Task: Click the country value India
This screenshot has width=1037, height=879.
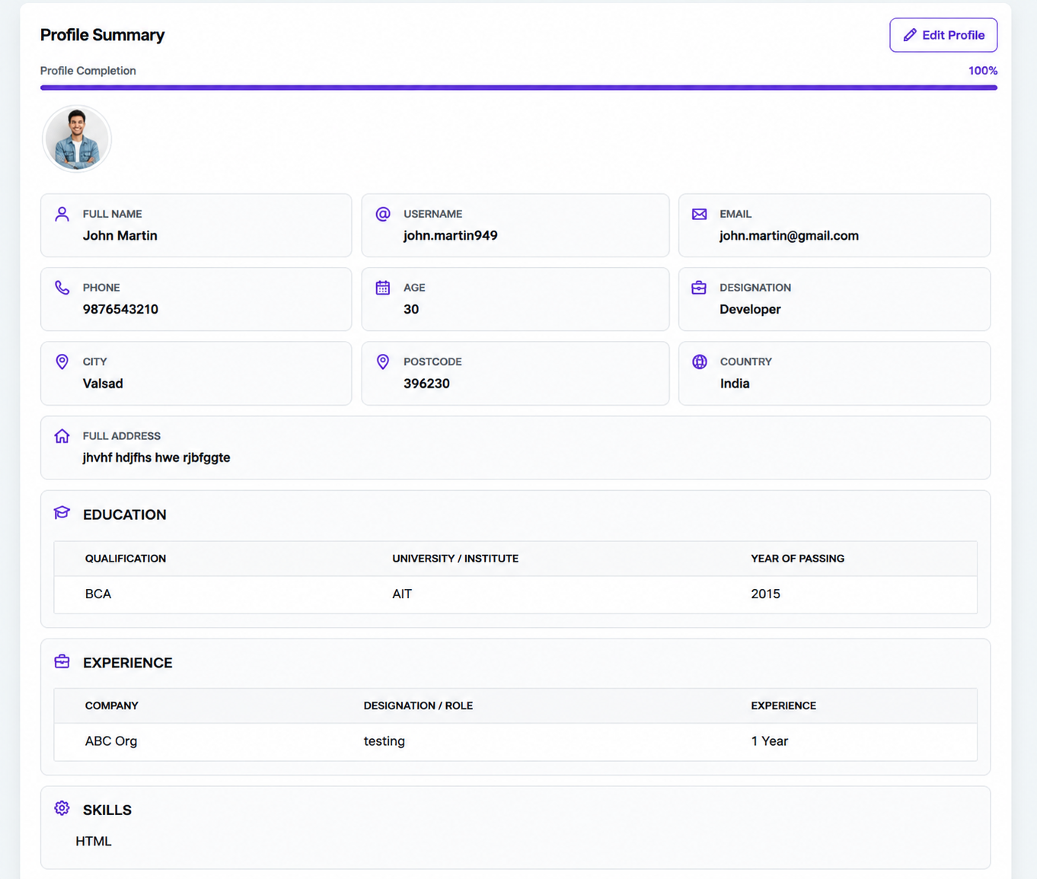Action: (x=735, y=384)
